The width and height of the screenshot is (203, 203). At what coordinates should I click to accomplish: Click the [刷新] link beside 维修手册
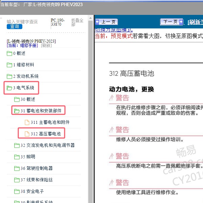coord(46,45)
